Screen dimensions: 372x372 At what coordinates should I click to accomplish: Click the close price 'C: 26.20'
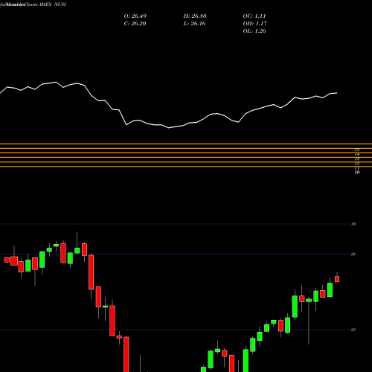135,24
